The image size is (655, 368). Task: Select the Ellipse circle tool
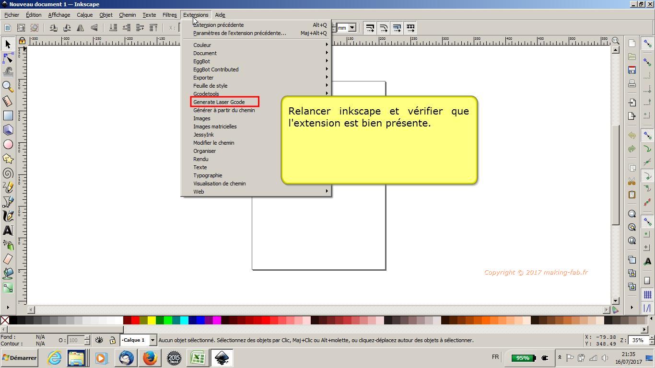click(8, 144)
